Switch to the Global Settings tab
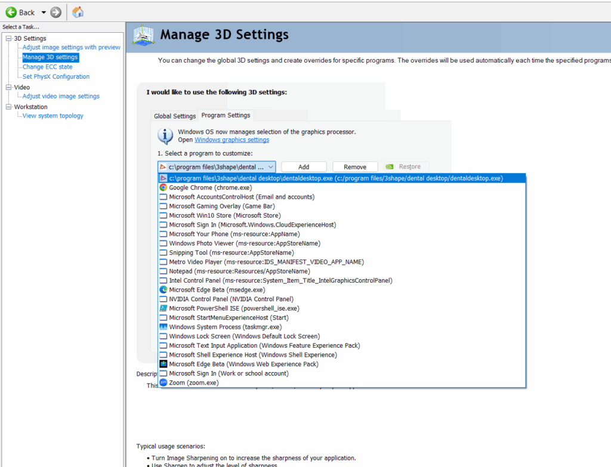The image size is (611, 467). (175, 116)
